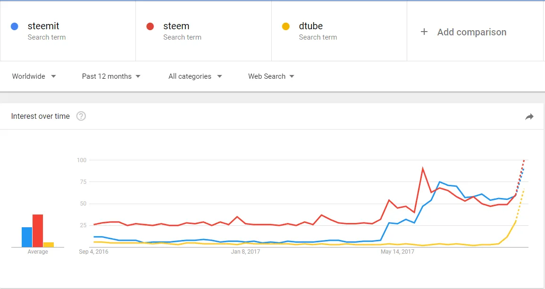The image size is (545, 289).
Task: Click the share arrow icon
Action: pos(529,117)
